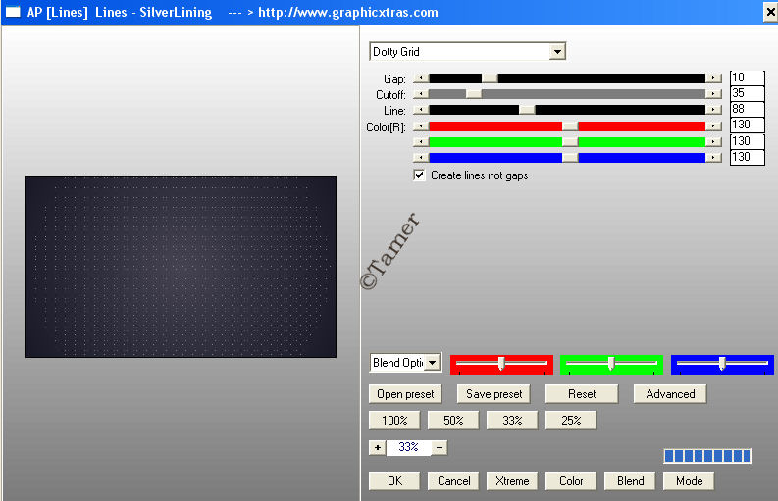Confirm with the OK button
The image size is (778, 501).
click(394, 480)
